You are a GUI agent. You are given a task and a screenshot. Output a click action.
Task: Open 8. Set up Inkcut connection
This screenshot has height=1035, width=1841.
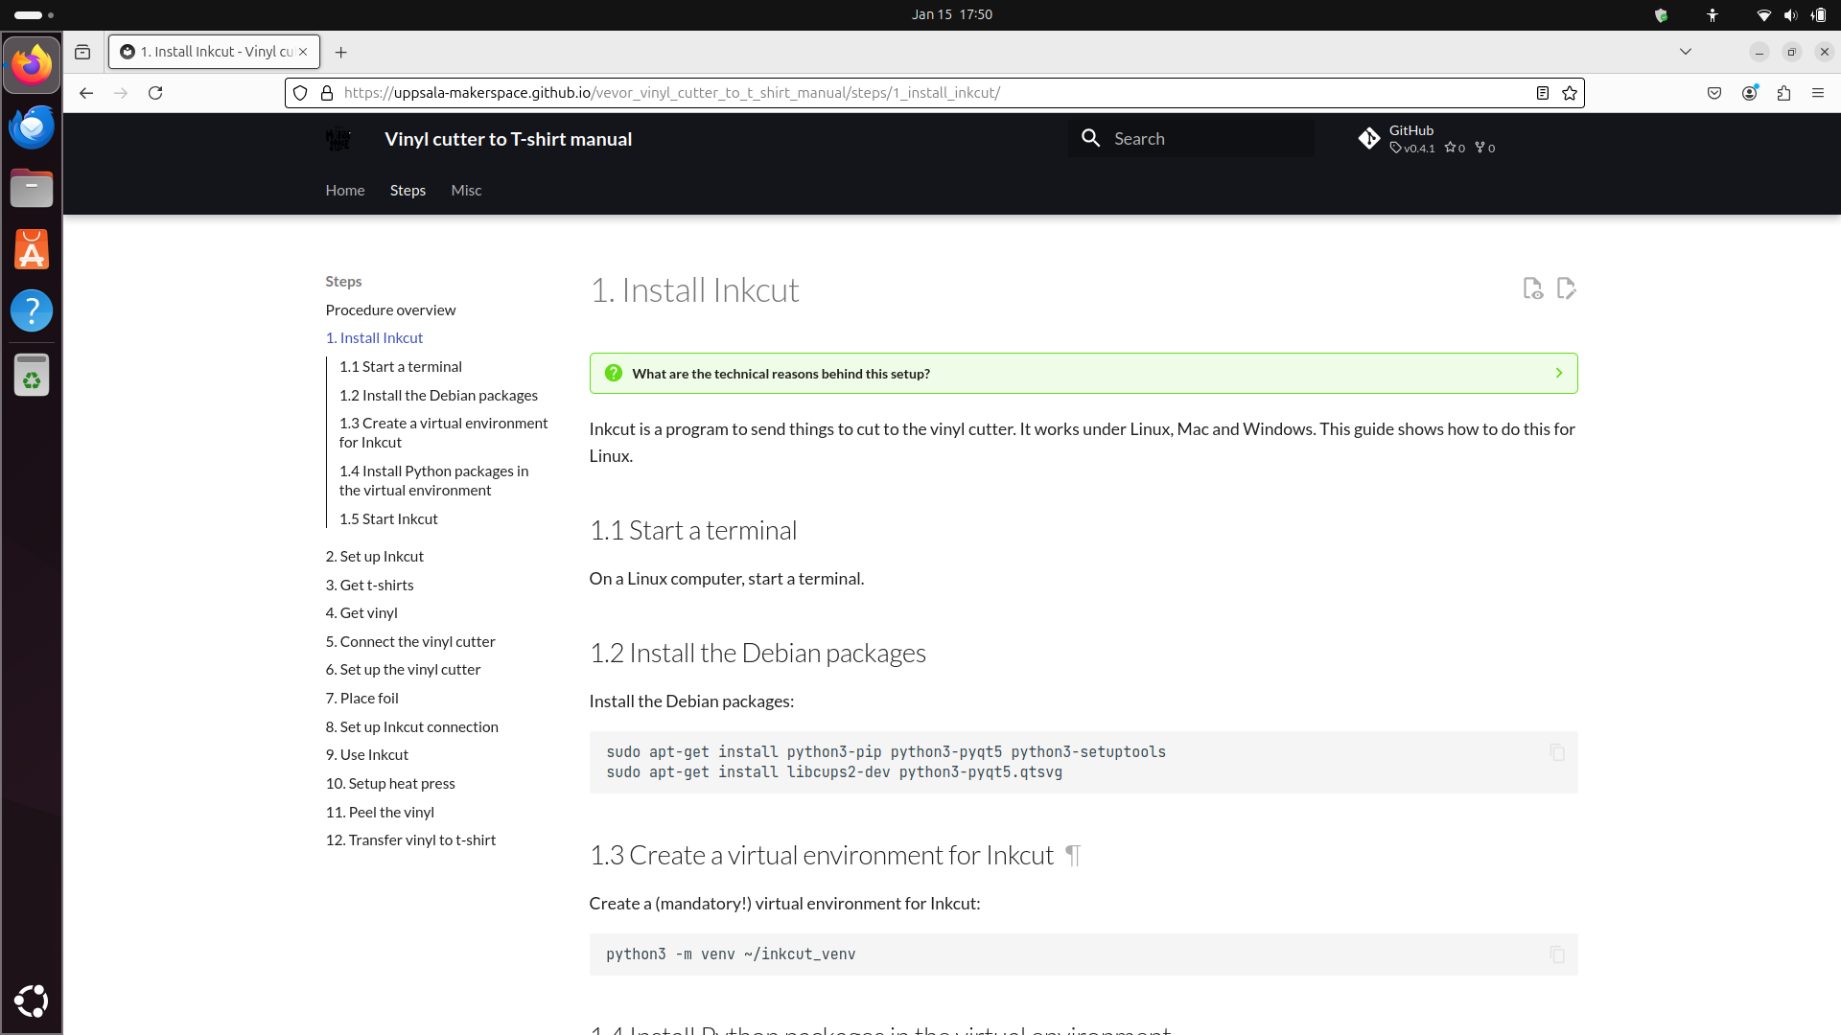(411, 727)
